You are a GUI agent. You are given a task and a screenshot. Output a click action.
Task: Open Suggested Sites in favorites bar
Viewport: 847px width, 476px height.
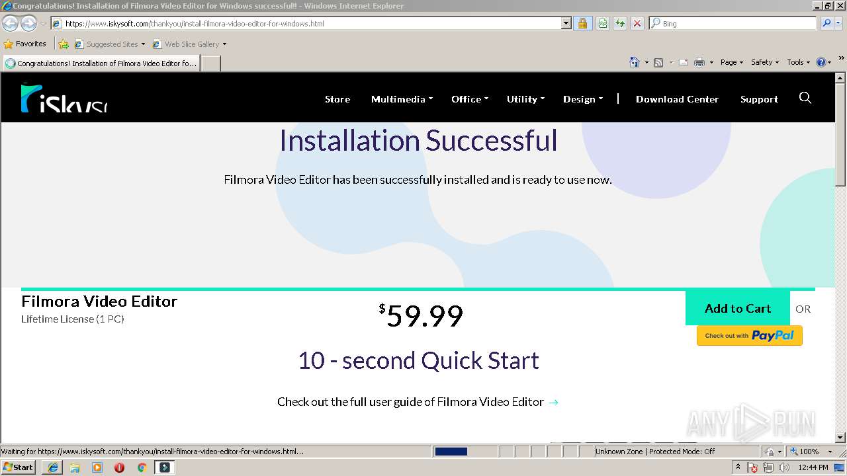tap(109, 44)
